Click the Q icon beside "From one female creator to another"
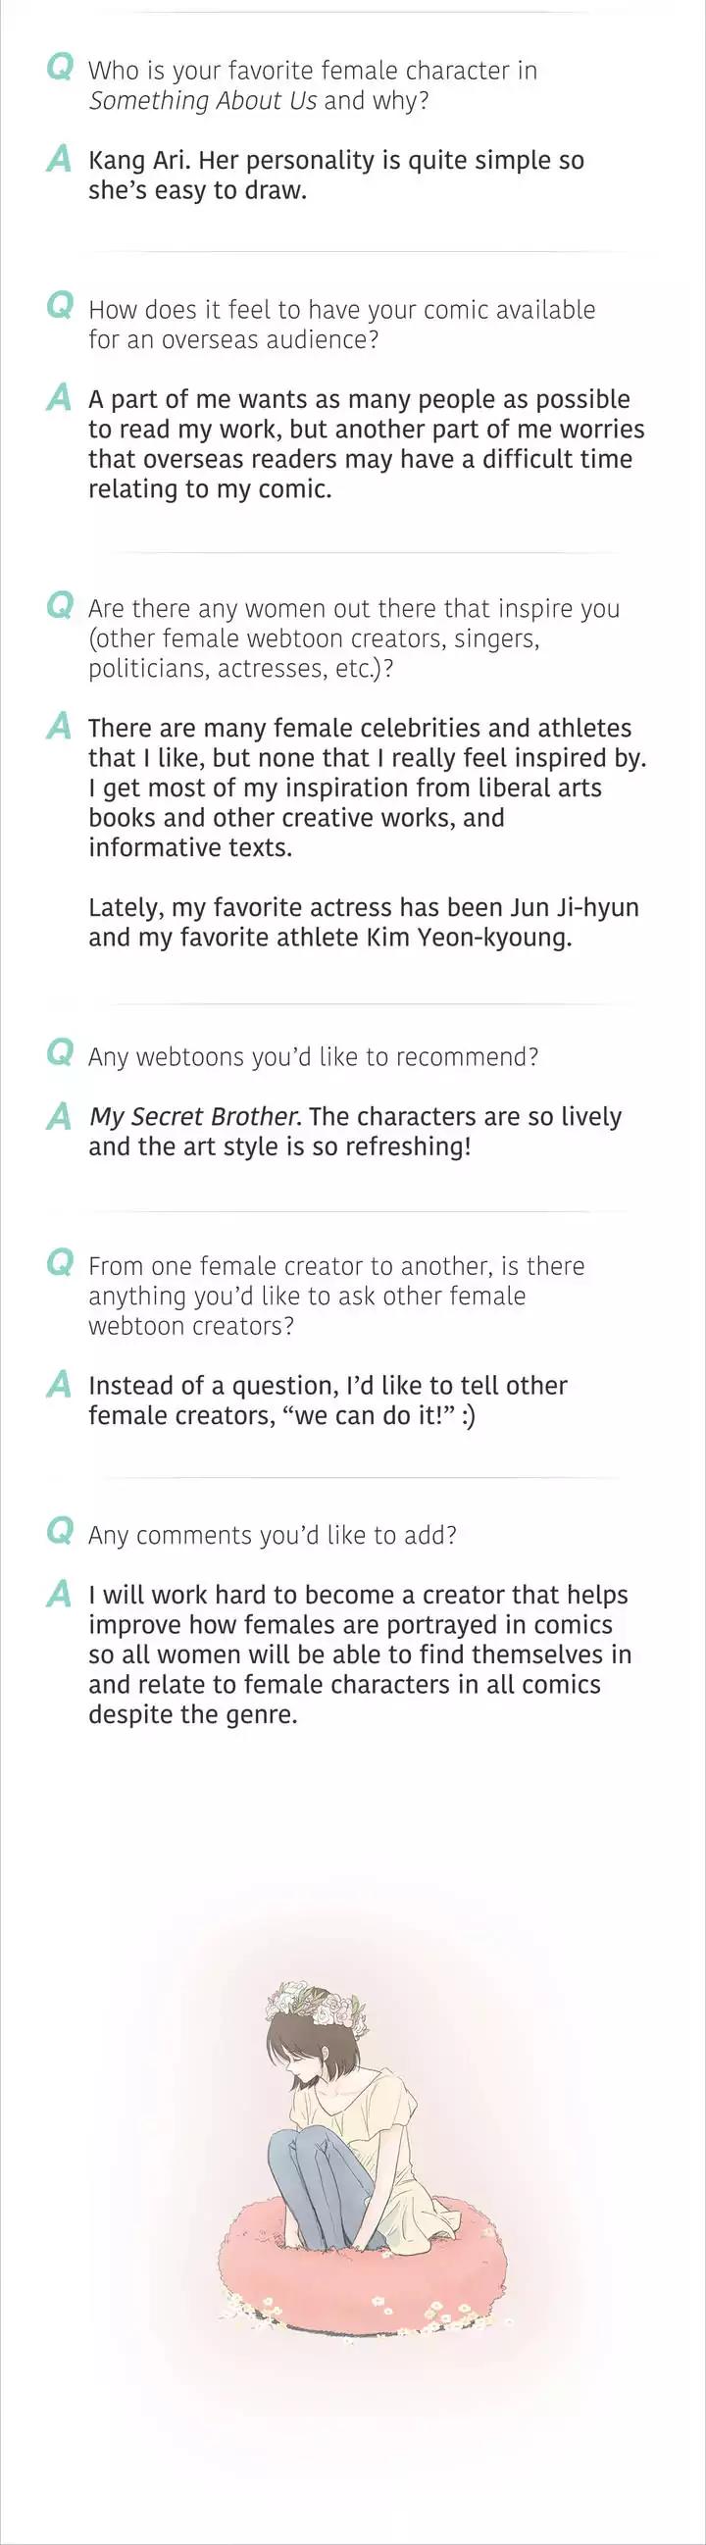The height and width of the screenshot is (2545, 706). pos(60,1262)
